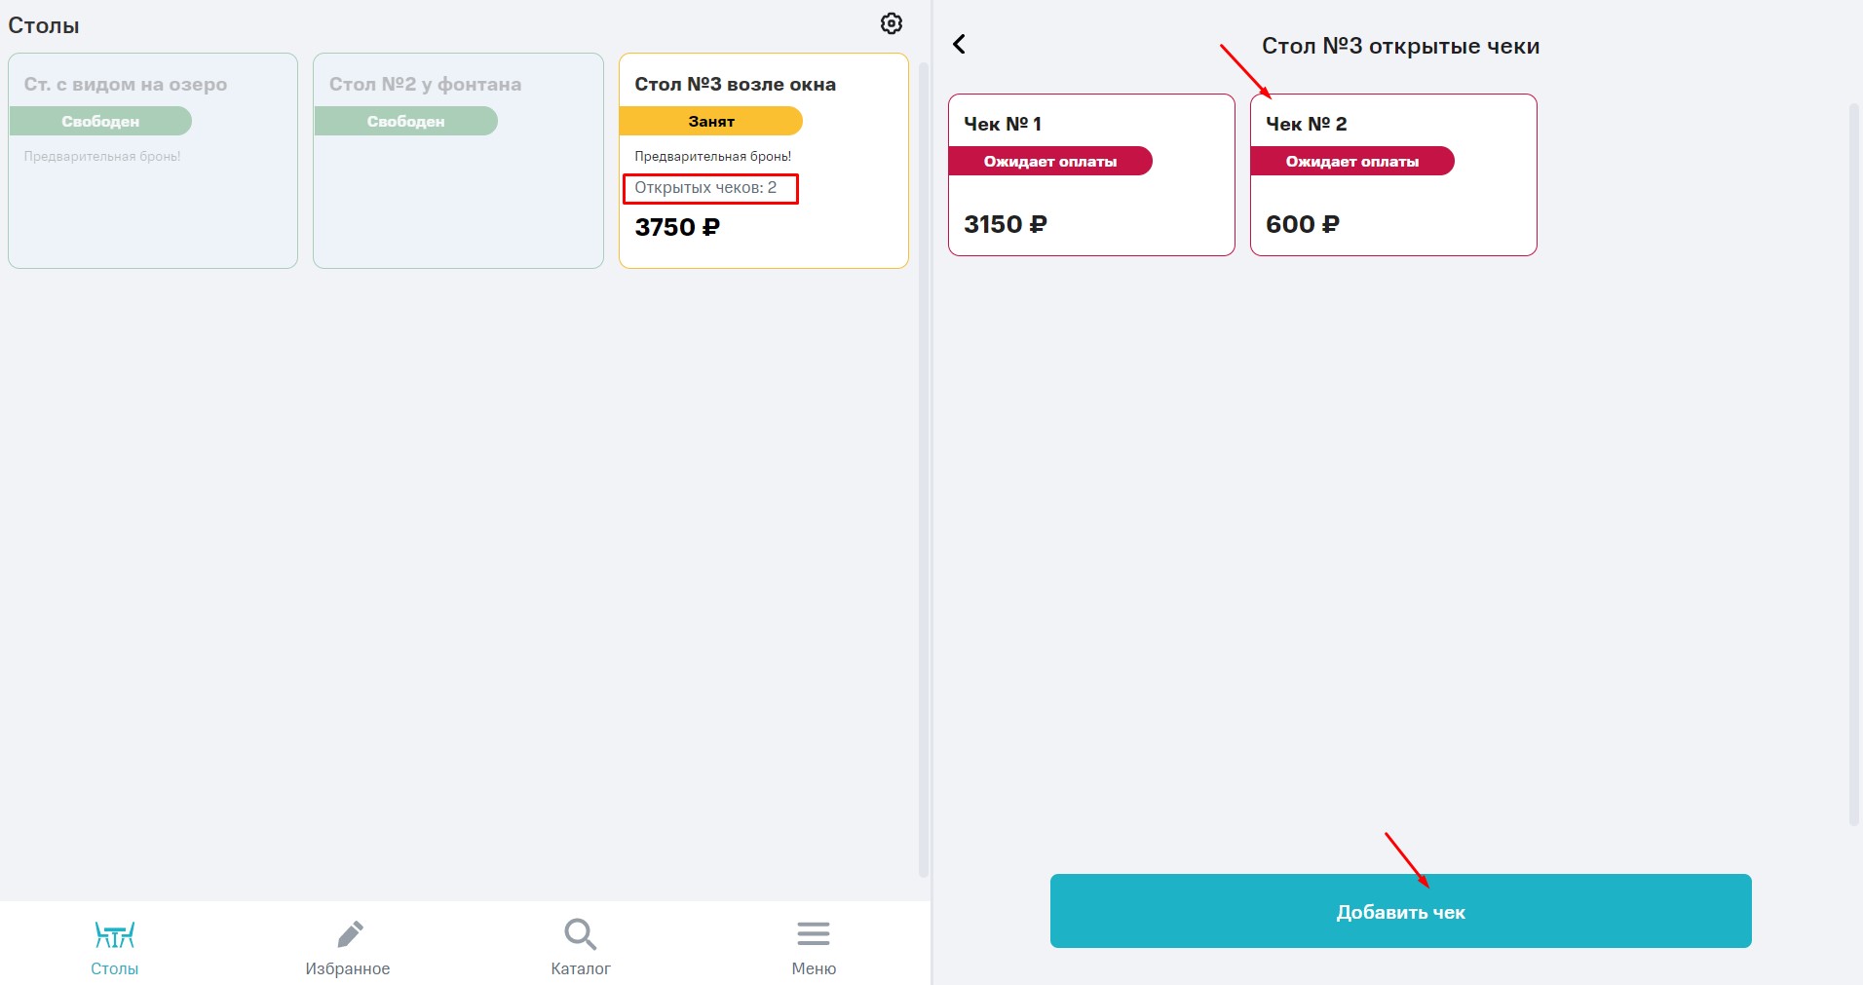Click the Добавить чек button
The image size is (1863, 985).
[1400, 911]
